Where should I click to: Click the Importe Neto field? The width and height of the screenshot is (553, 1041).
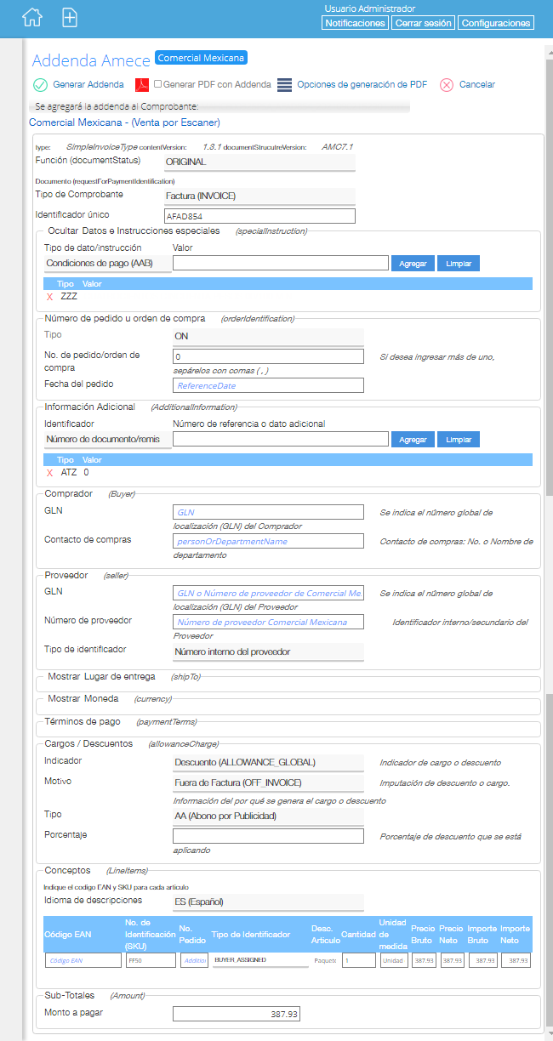(x=516, y=959)
